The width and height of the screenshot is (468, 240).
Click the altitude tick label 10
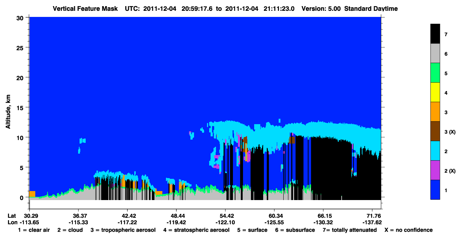coord(21,137)
